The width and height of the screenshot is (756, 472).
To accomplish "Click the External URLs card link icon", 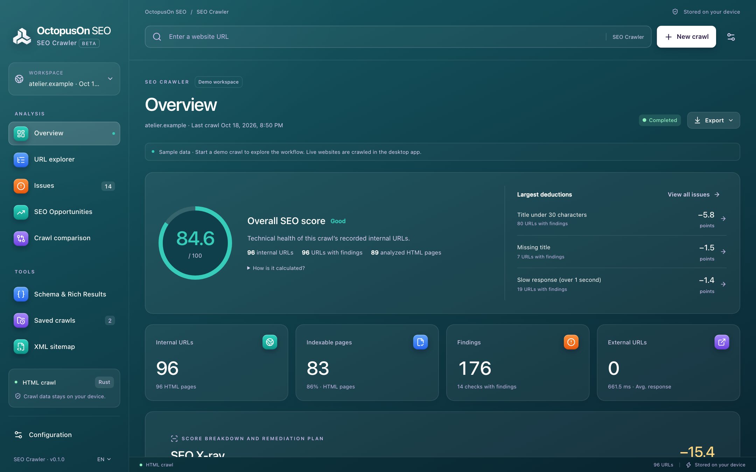I will point(722,342).
